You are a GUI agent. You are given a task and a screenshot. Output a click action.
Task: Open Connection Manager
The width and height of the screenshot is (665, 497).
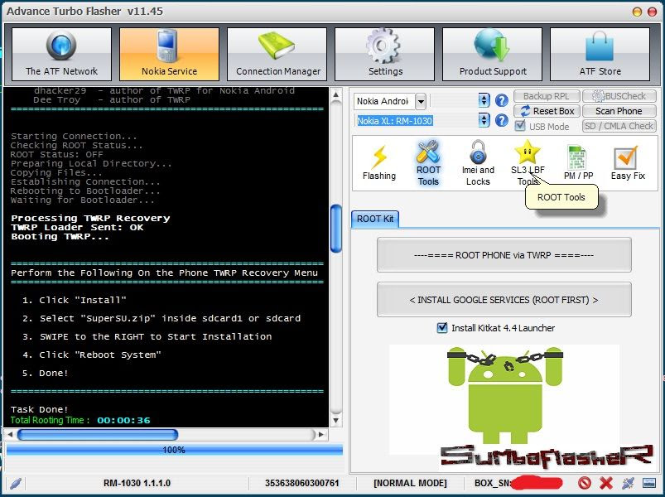point(277,54)
